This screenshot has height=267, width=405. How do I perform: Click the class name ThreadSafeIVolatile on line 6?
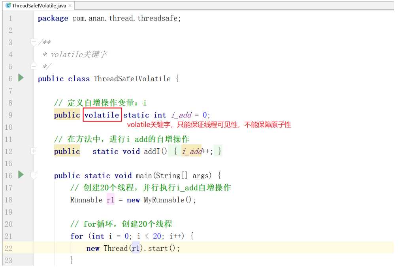132,78
